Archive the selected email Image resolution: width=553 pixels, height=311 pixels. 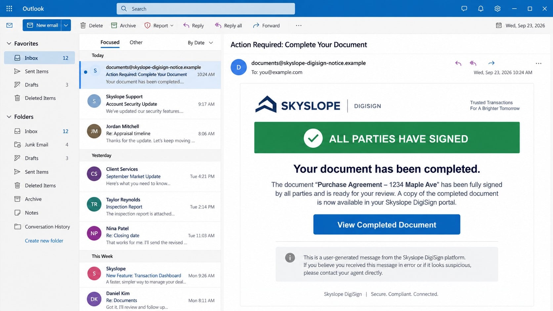point(124,25)
